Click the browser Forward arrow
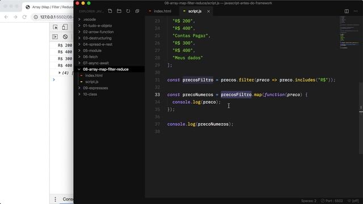The height and width of the screenshot is (204, 363). (x=15, y=17)
